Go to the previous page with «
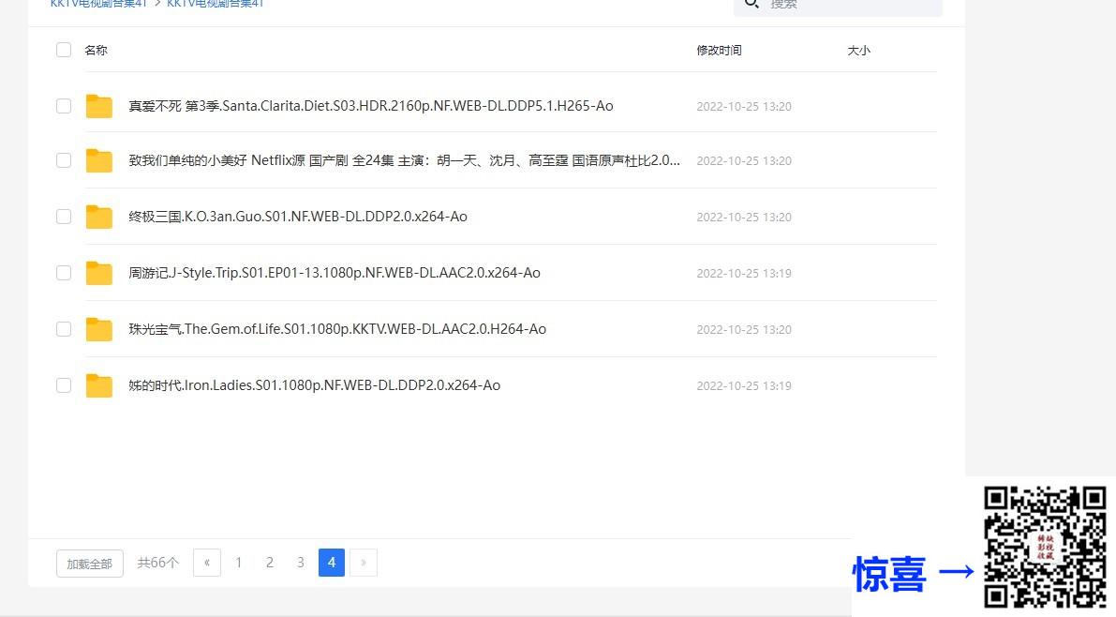The image size is (1116, 617). click(x=207, y=563)
